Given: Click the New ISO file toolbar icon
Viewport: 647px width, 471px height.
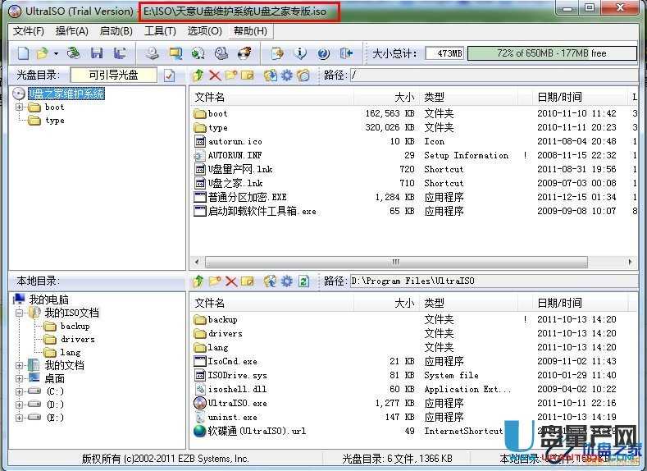Looking at the screenshot, I should [x=23, y=53].
